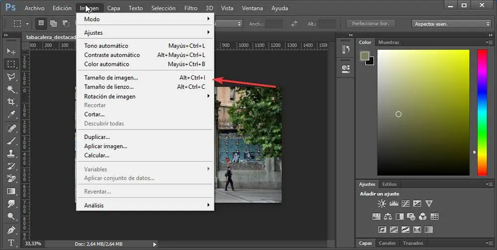Click the Perfeccionar bor. button
The height and width of the screenshot is (250, 497).
point(370,24)
